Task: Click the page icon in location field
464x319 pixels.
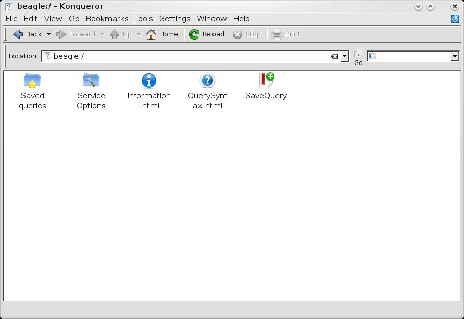Action: coord(47,56)
